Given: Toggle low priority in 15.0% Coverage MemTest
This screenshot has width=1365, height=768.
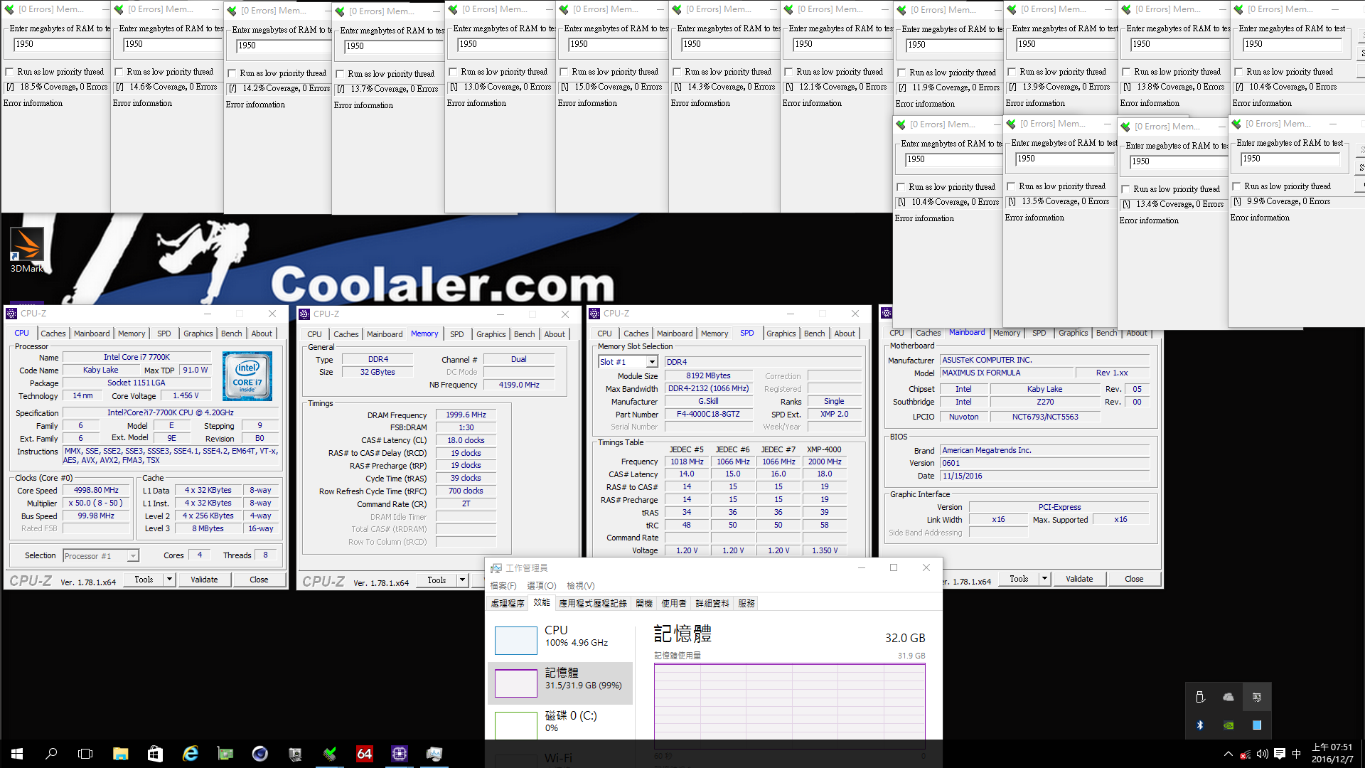Looking at the screenshot, I should coord(564,72).
